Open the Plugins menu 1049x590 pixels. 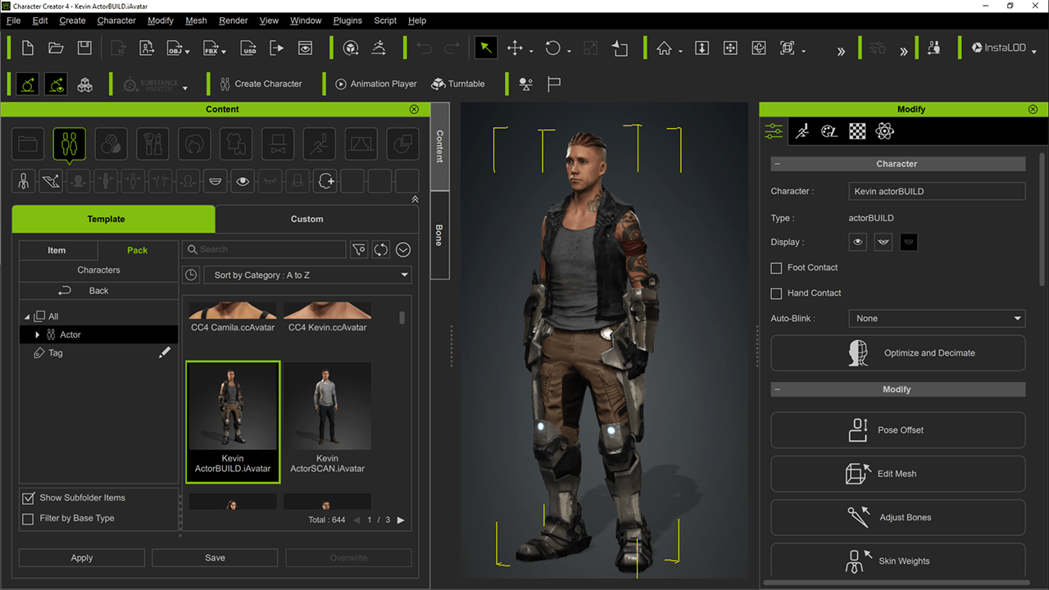click(x=347, y=20)
